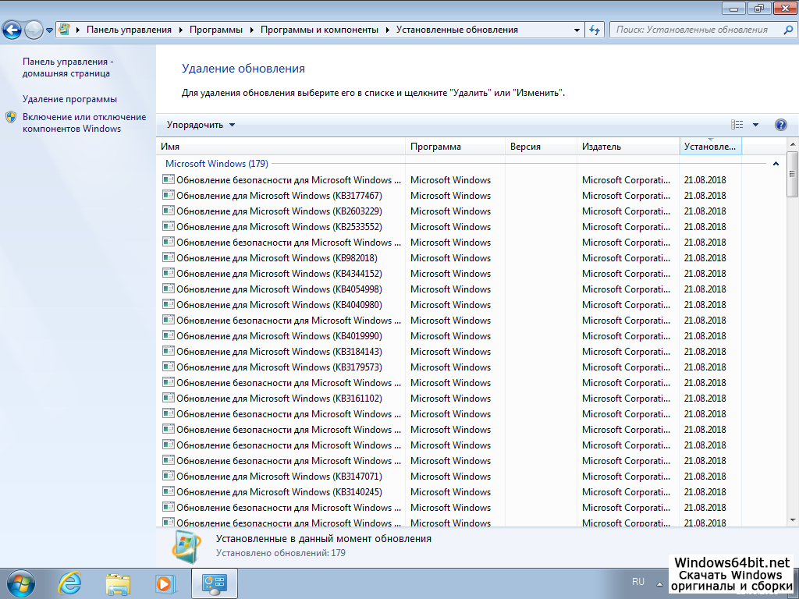This screenshot has width=799, height=599.
Task: Launch Internet Explorer from the taskbar
Action: click(x=70, y=583)
